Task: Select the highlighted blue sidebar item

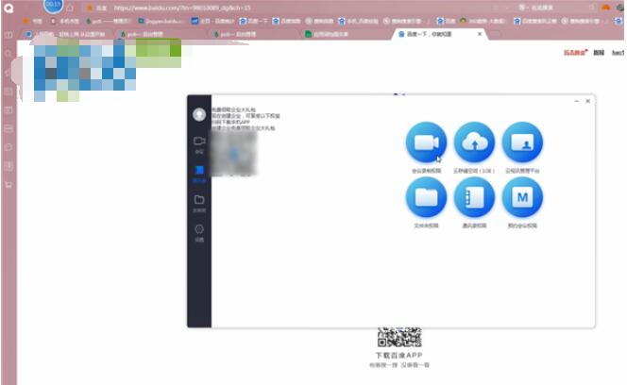Action: pyautogui.click(x=199, y=172)
